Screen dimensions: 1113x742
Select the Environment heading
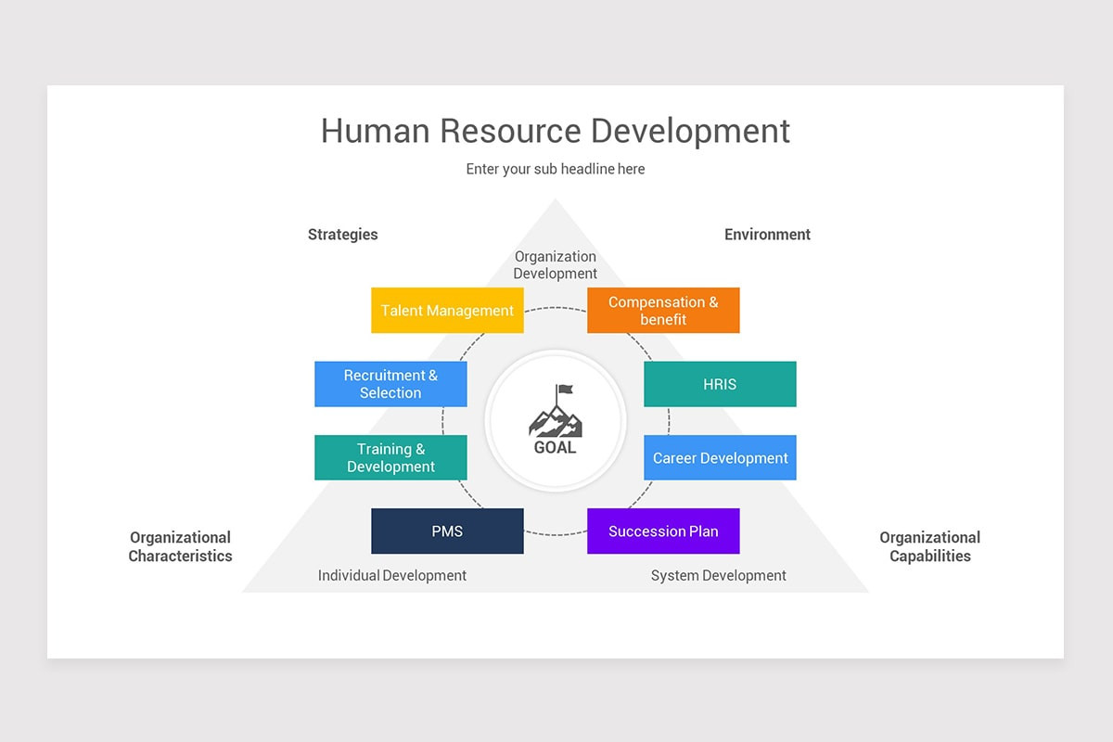click(767, 234)
